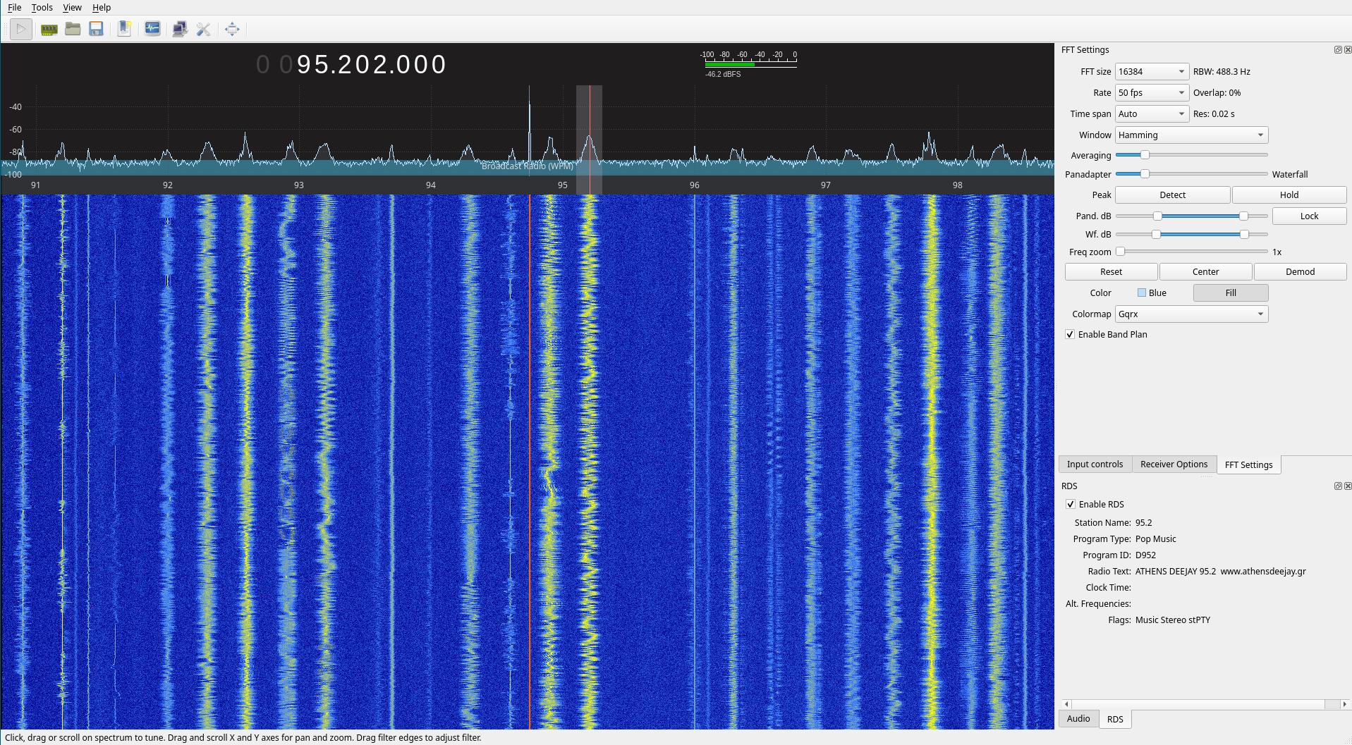Screen dimensions: 1352x745
Task: Toggle the Lock button for dB ranges
Action: pos(1309,216)
